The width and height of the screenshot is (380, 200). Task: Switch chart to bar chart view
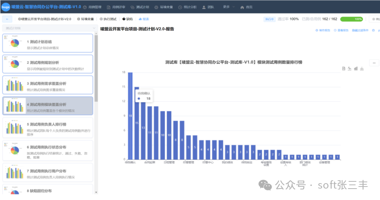(356, 68)
